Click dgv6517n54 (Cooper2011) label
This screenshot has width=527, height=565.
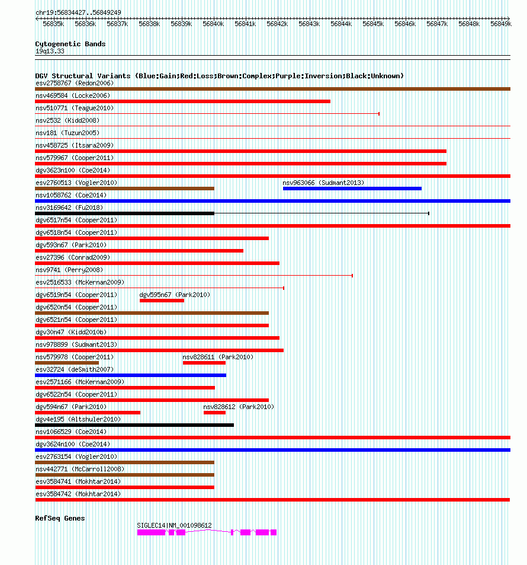point(76,220)
